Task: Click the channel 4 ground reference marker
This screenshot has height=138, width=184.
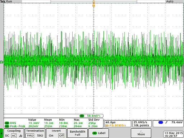Action: click(x=1, y=62)
